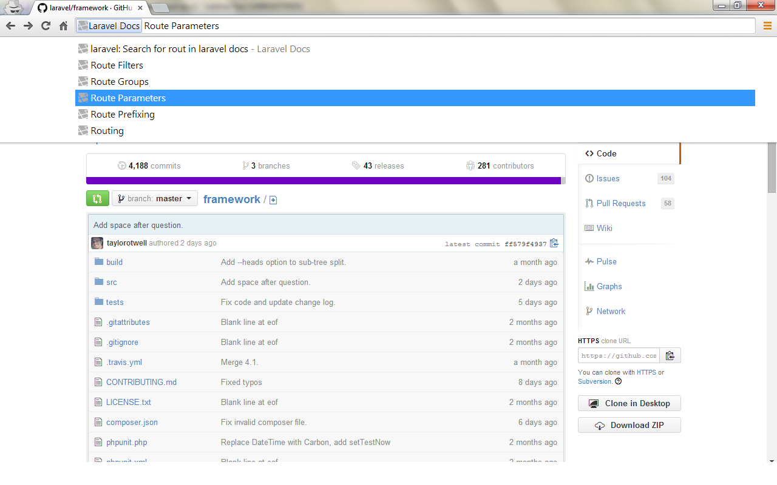Open the src folder icon
Viewport: 777px width, 485px height.
(99, 282)
